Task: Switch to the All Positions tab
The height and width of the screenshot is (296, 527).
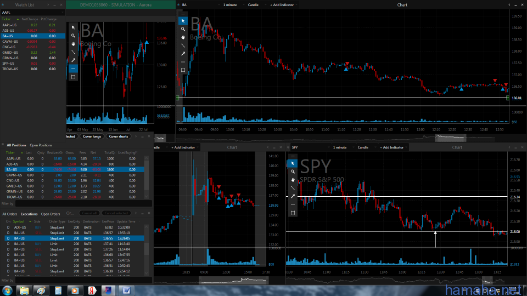Action: pyautogui.click(x=16, y=145)
